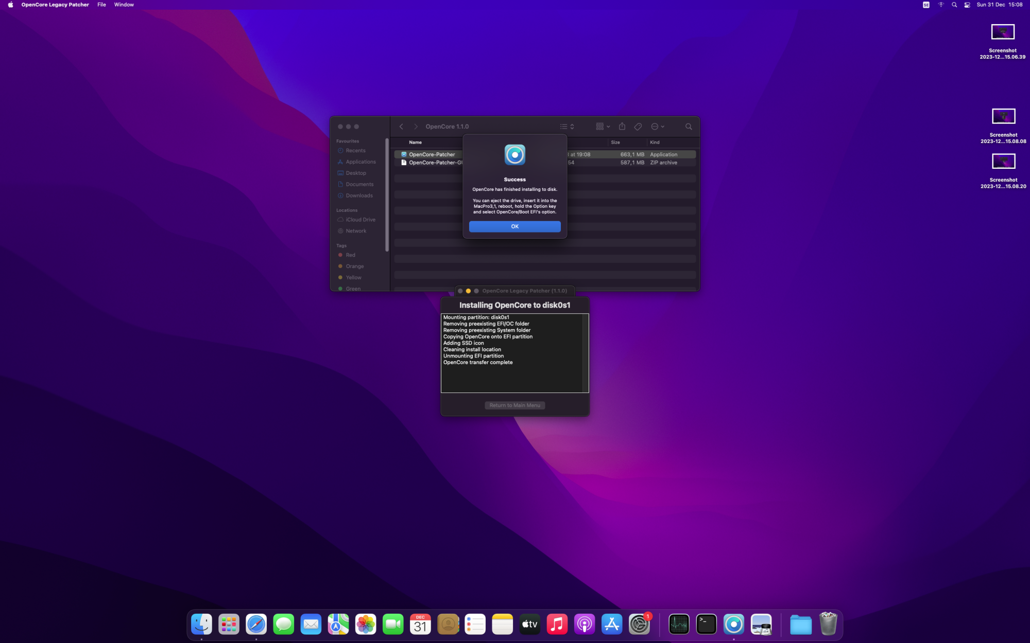The height and width of the screenshot is (643, 1030).
Task: Open the Screenshot 2023-12...15.08.20 thumbnail
Action: (1003, 160)
